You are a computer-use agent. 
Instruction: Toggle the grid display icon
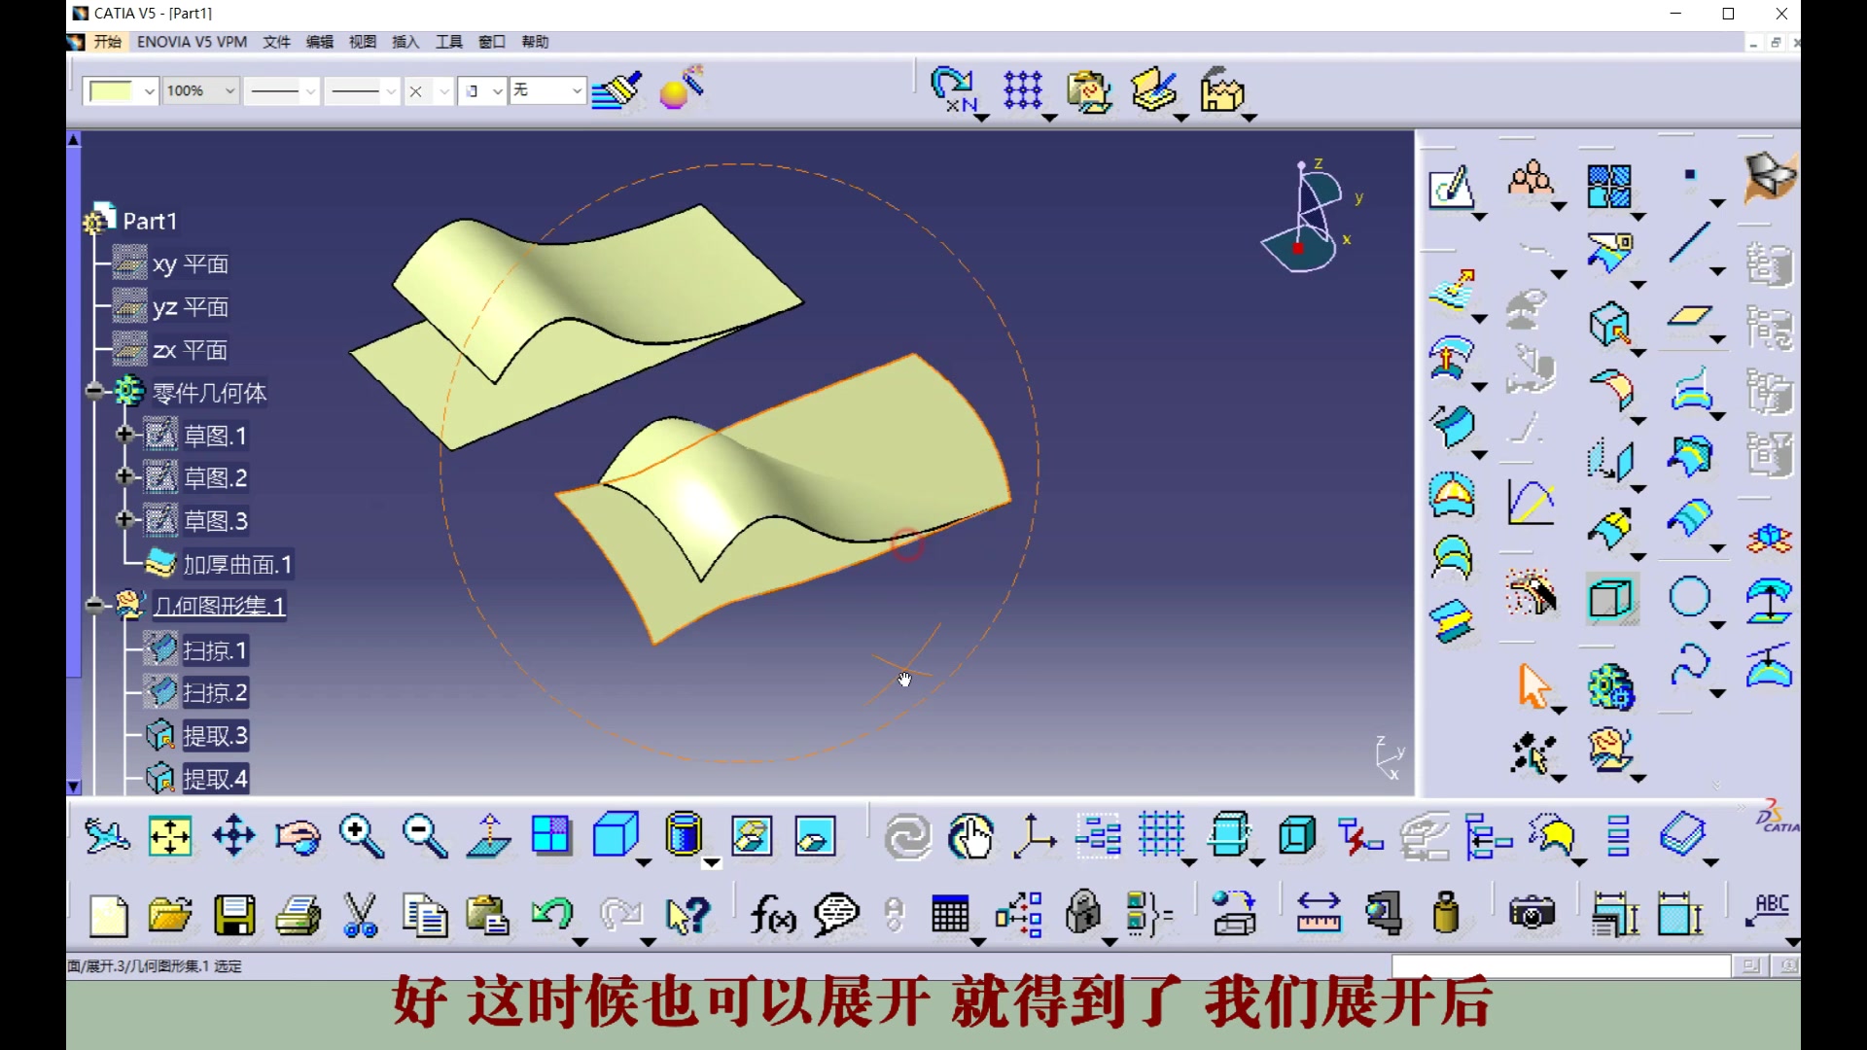(x=1162, y=834)
